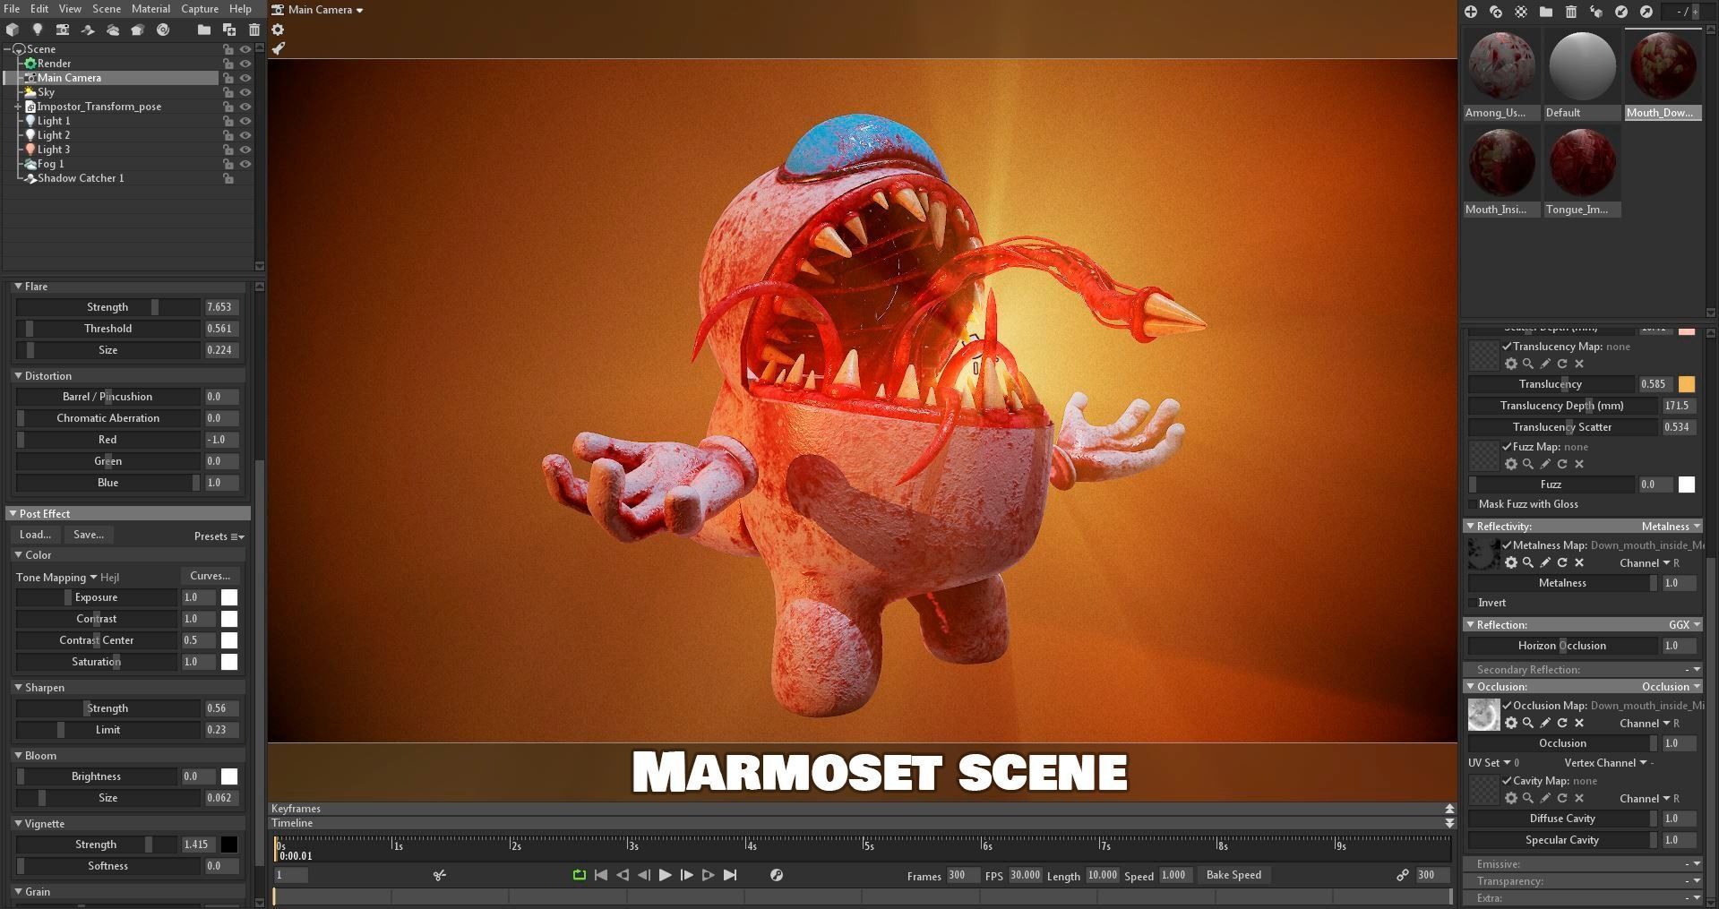Add a turntable object with disc icon
1719x909 pixels.
[163, 30]
